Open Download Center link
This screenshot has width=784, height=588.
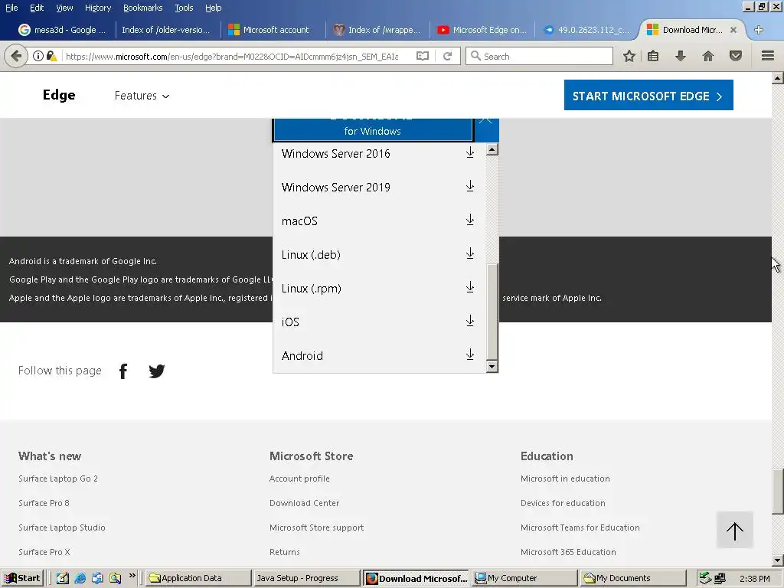[305, 503]
